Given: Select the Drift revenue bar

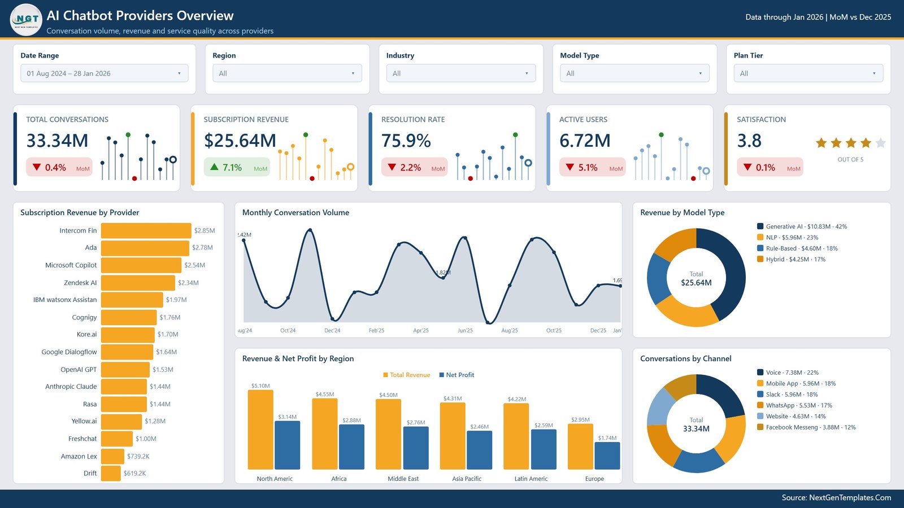Looking at the screenshot, I should tap(111, 474).
